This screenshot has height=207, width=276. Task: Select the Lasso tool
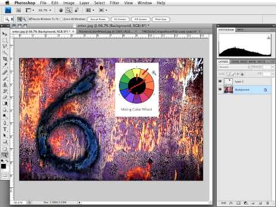coord(5,47)
